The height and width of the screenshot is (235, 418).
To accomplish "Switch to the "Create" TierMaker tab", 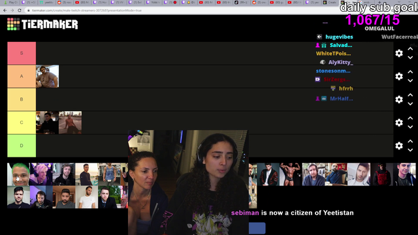I will coord(330,3).
